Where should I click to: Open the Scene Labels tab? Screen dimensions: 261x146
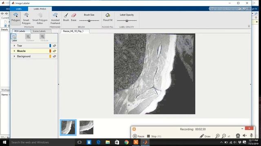[x=39, y=31]
